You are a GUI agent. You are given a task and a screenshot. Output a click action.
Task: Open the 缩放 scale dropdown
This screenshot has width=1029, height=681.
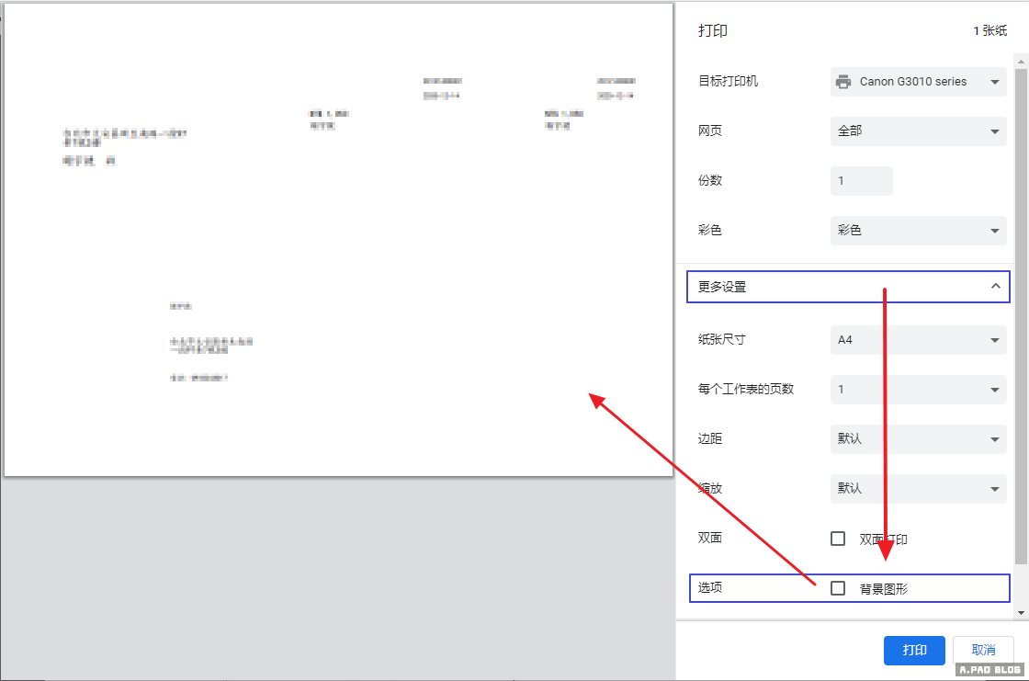[917, 489]
